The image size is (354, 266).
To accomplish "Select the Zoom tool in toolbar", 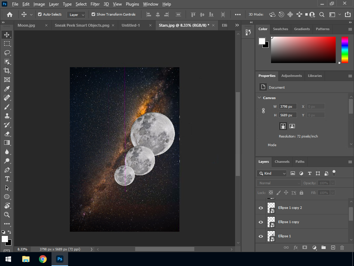I will [x=7, y=215].
